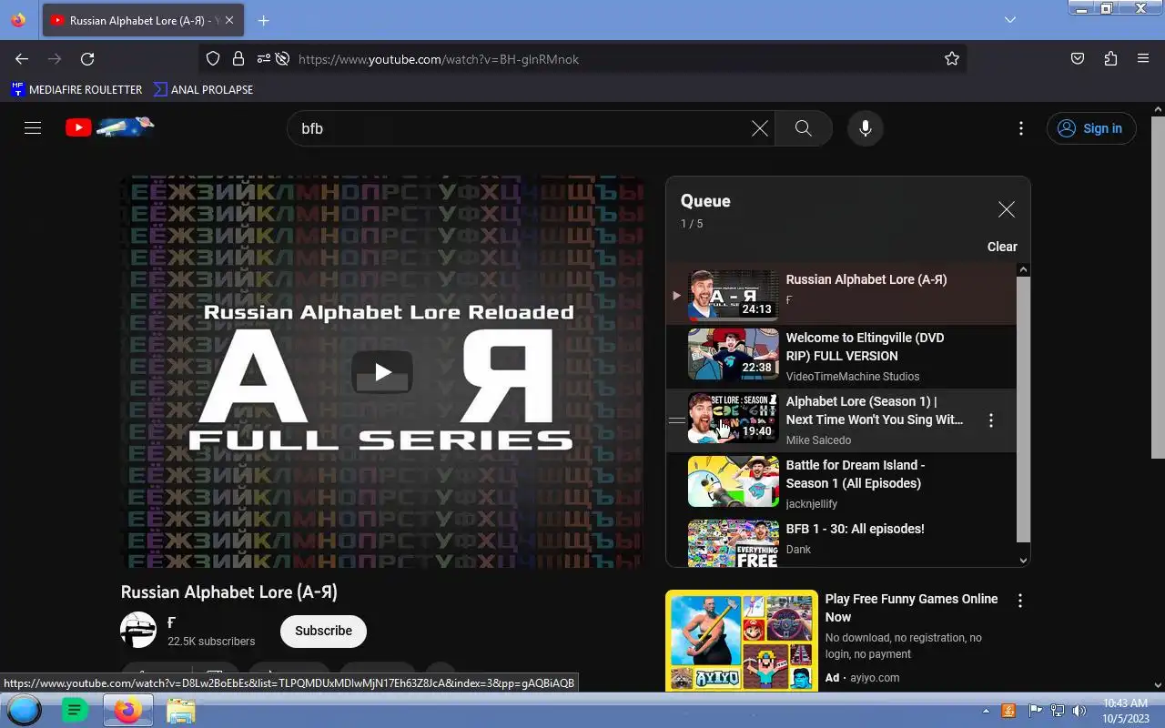Bookmark this page with the star icon
The image size is (1165, 728).
point(952,59)
